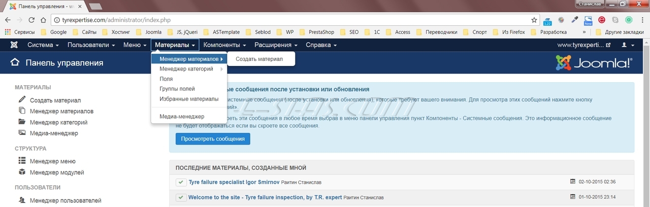650x207 pixels.
Task: Open Chrome's three-dot menu
Action: point(642,20)
